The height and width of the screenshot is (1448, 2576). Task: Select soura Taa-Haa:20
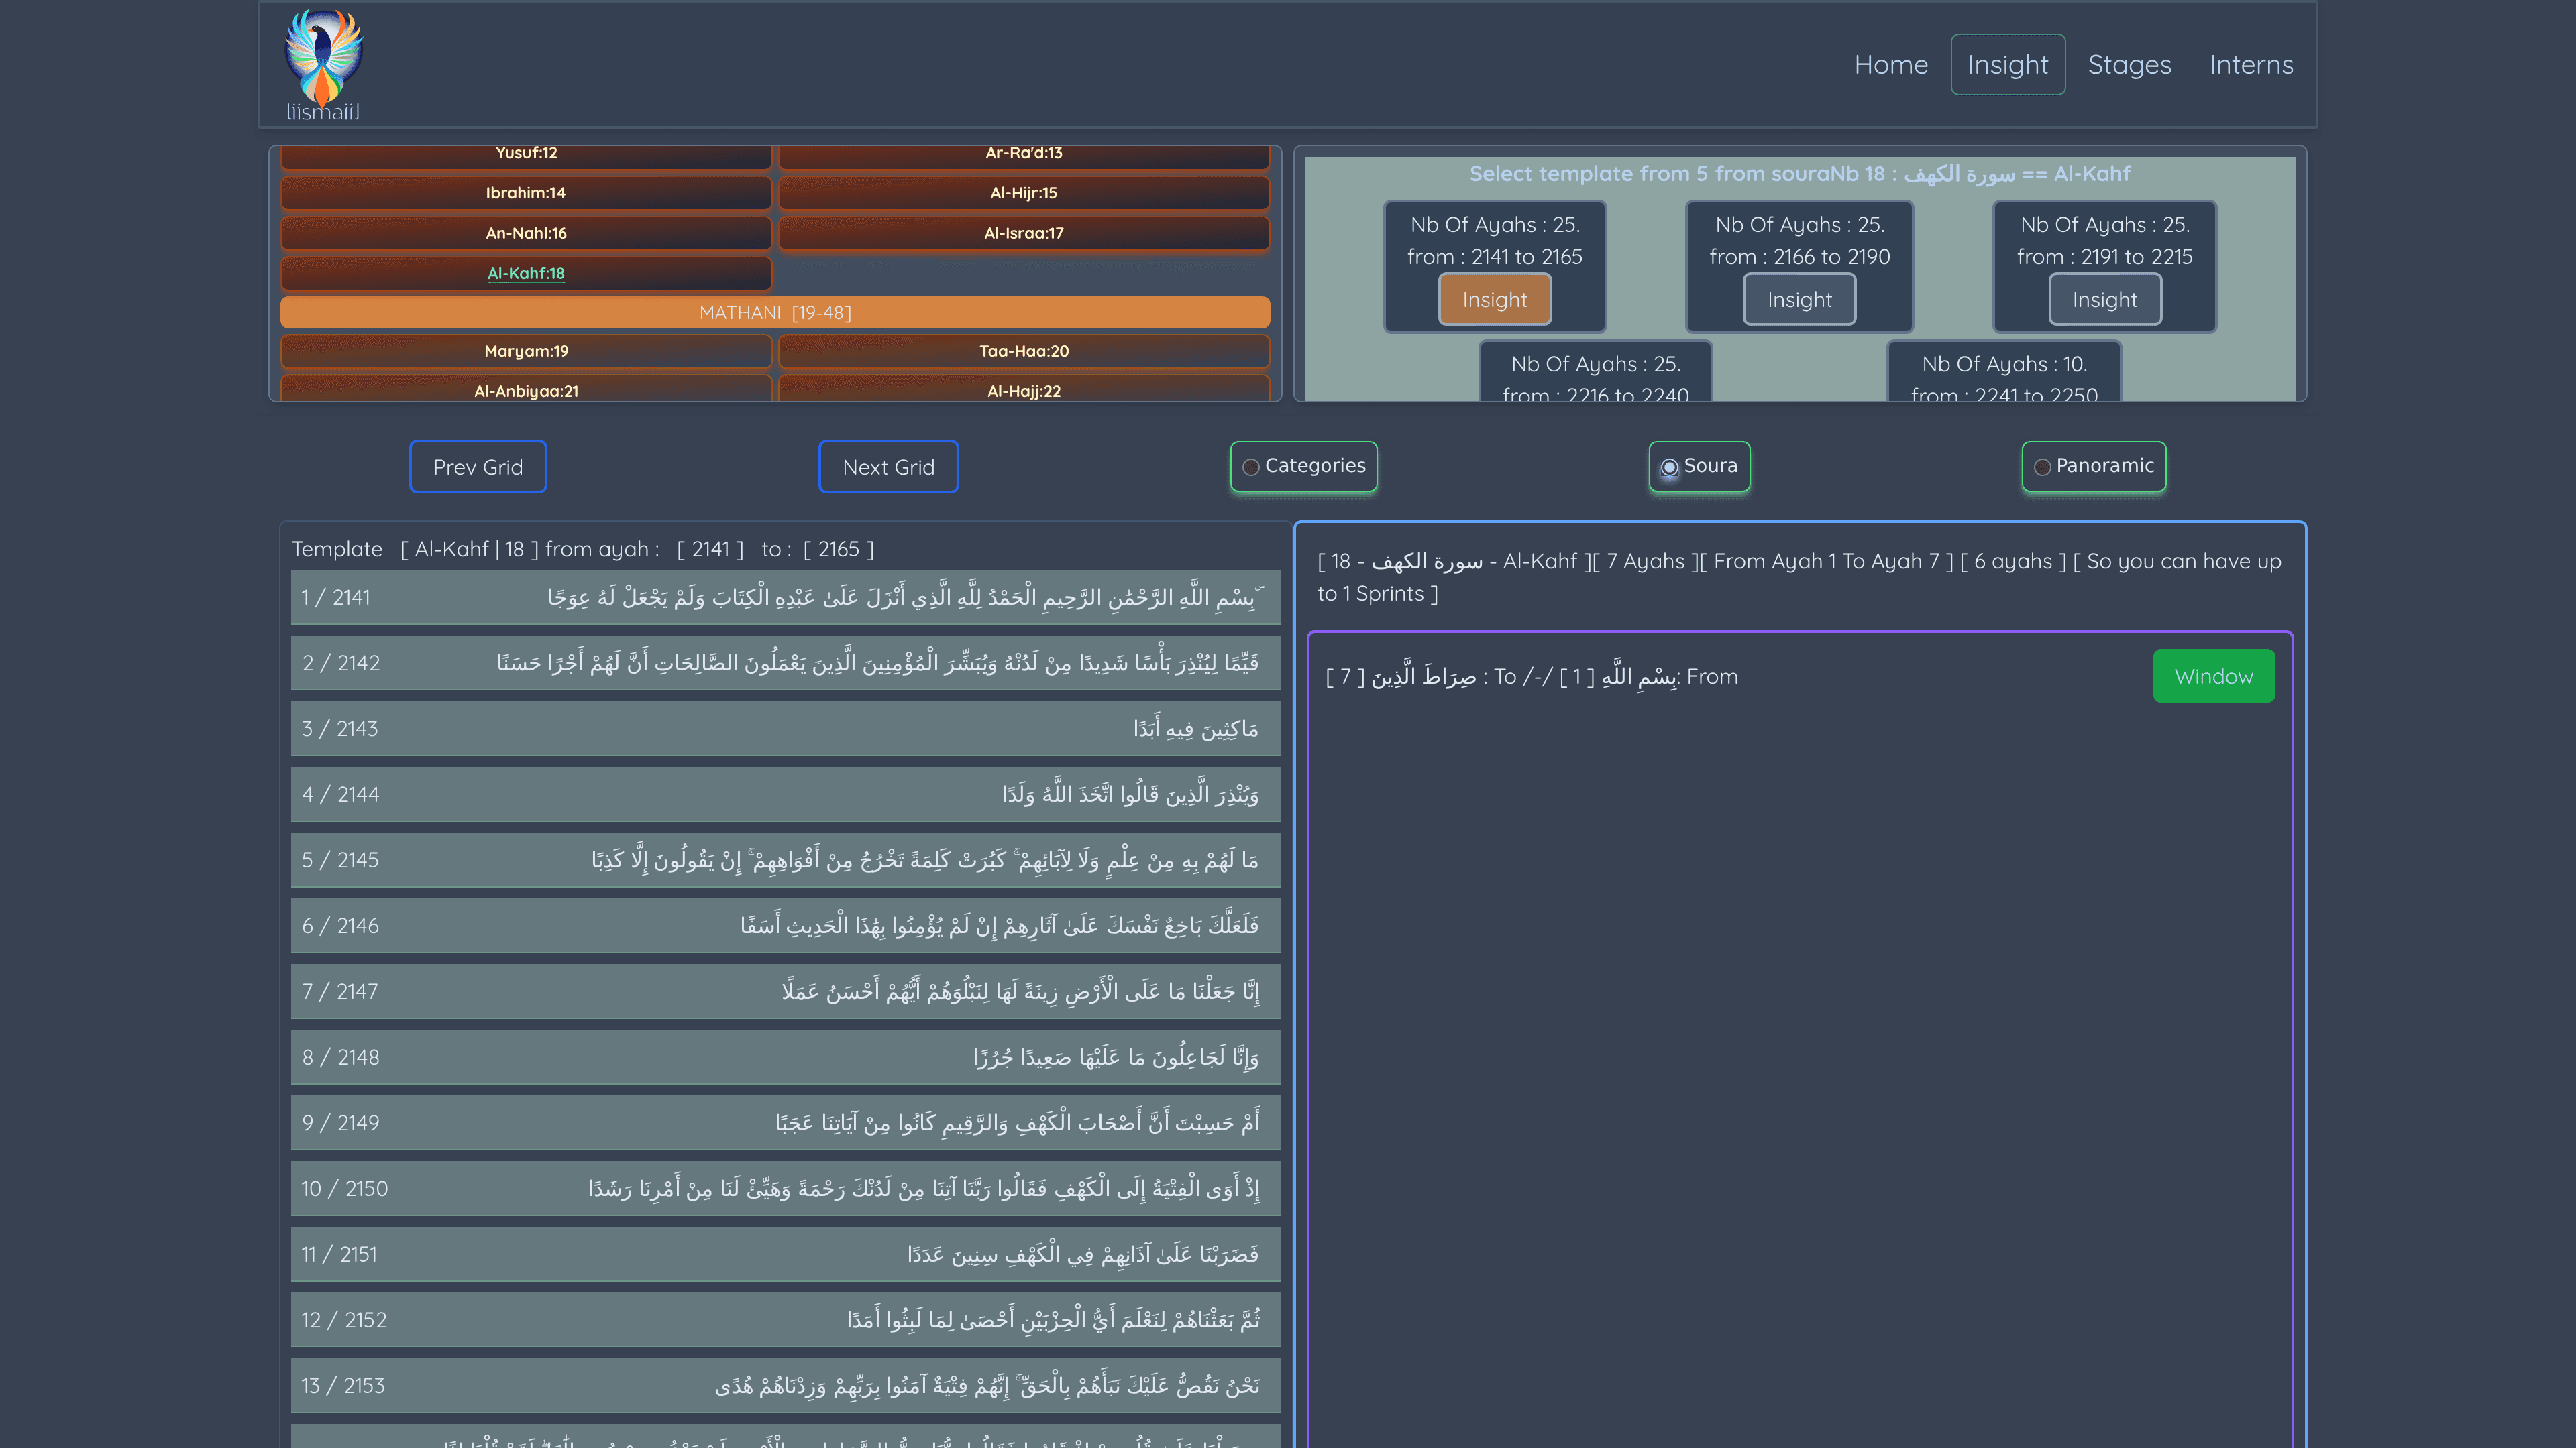[1024, 351]
